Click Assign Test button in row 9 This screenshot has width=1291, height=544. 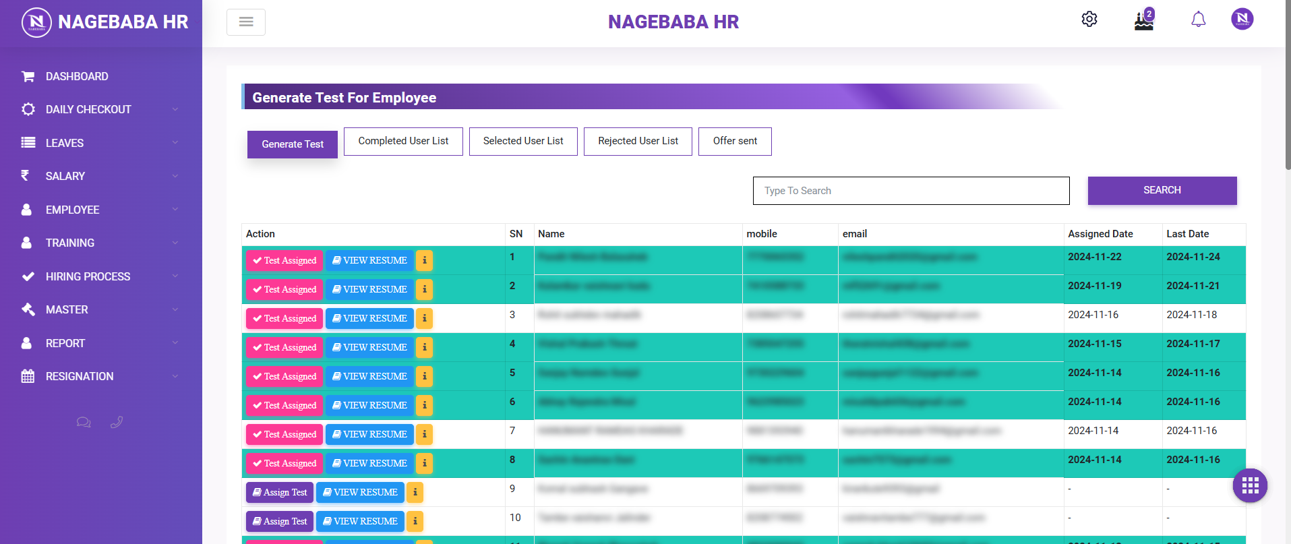pyautogui.click(x=279, y=492)
